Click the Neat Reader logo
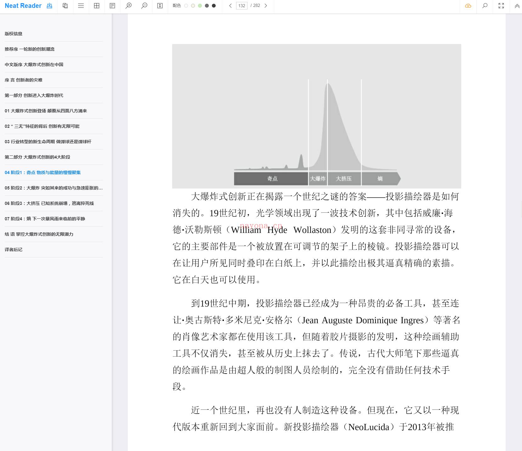Screen dimensions: 522x451 (23, 6)
